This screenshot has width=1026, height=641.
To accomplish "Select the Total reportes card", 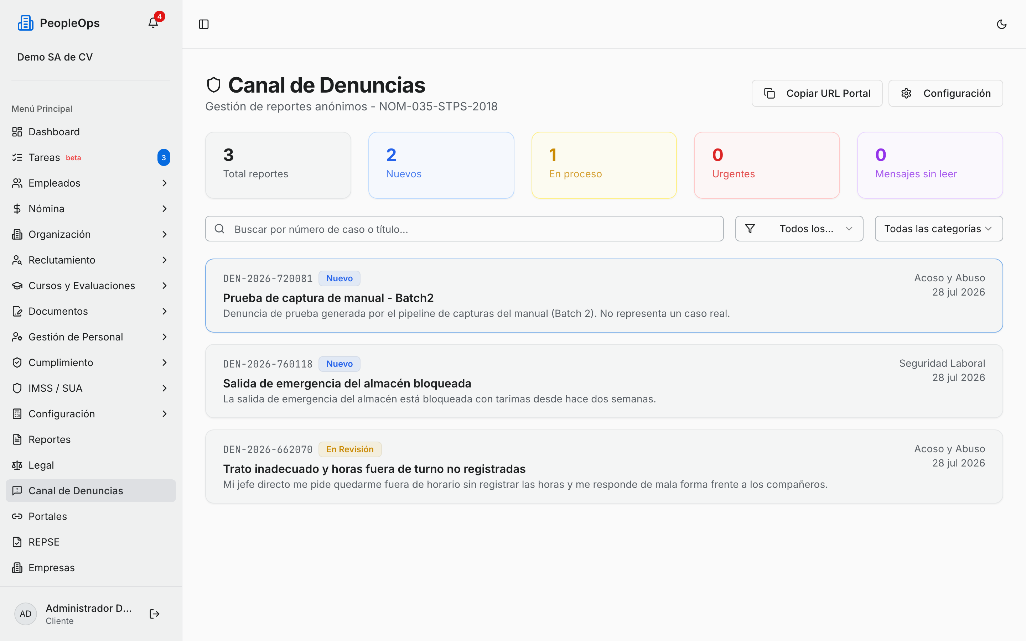I will tap(278, 165).
